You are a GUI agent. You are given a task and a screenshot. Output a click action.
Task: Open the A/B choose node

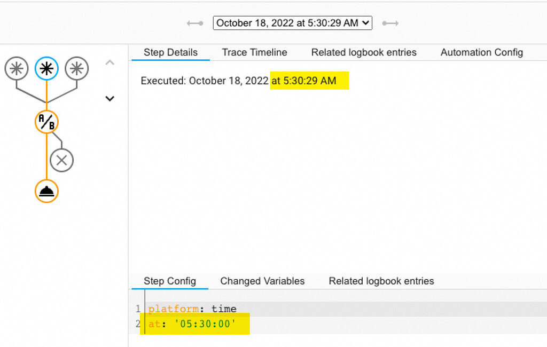[x=46, y=122]
